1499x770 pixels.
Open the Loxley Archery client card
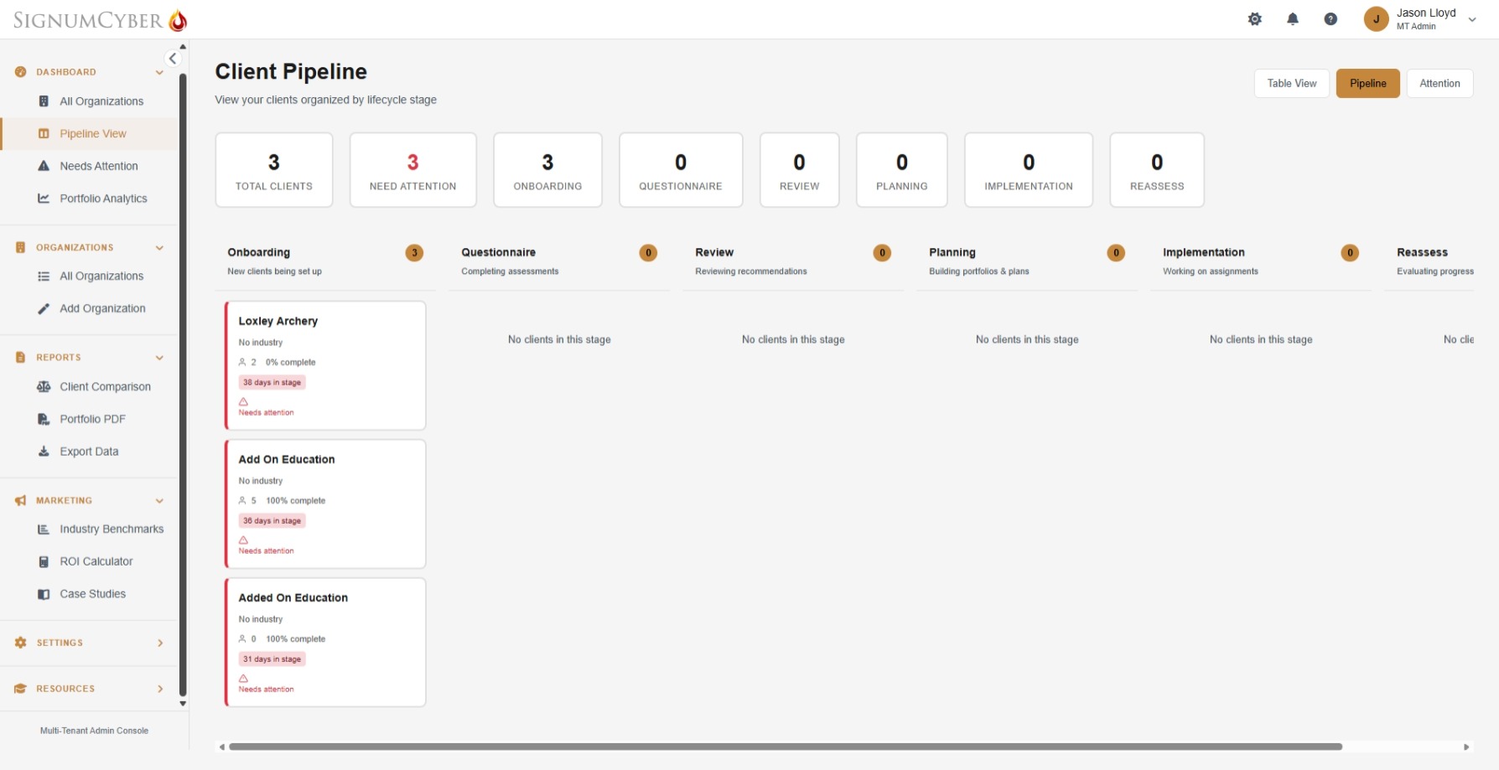pos(325,365)
